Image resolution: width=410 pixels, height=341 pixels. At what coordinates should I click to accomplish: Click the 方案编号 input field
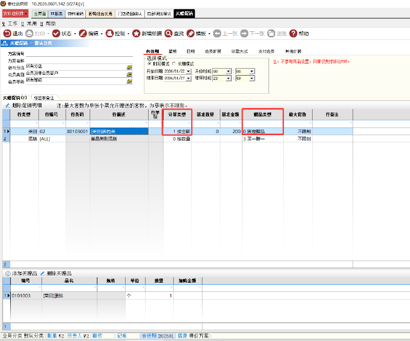pyautogui.click(x=79, y=54)
